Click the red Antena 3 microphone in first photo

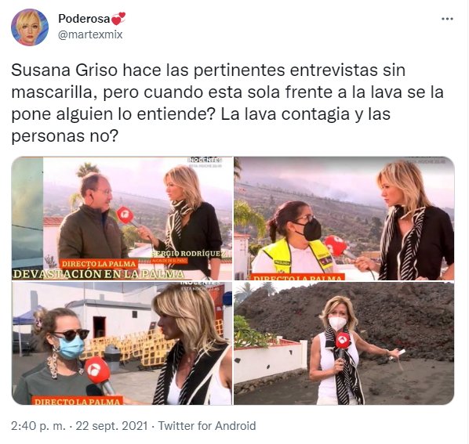coord(125,215)
